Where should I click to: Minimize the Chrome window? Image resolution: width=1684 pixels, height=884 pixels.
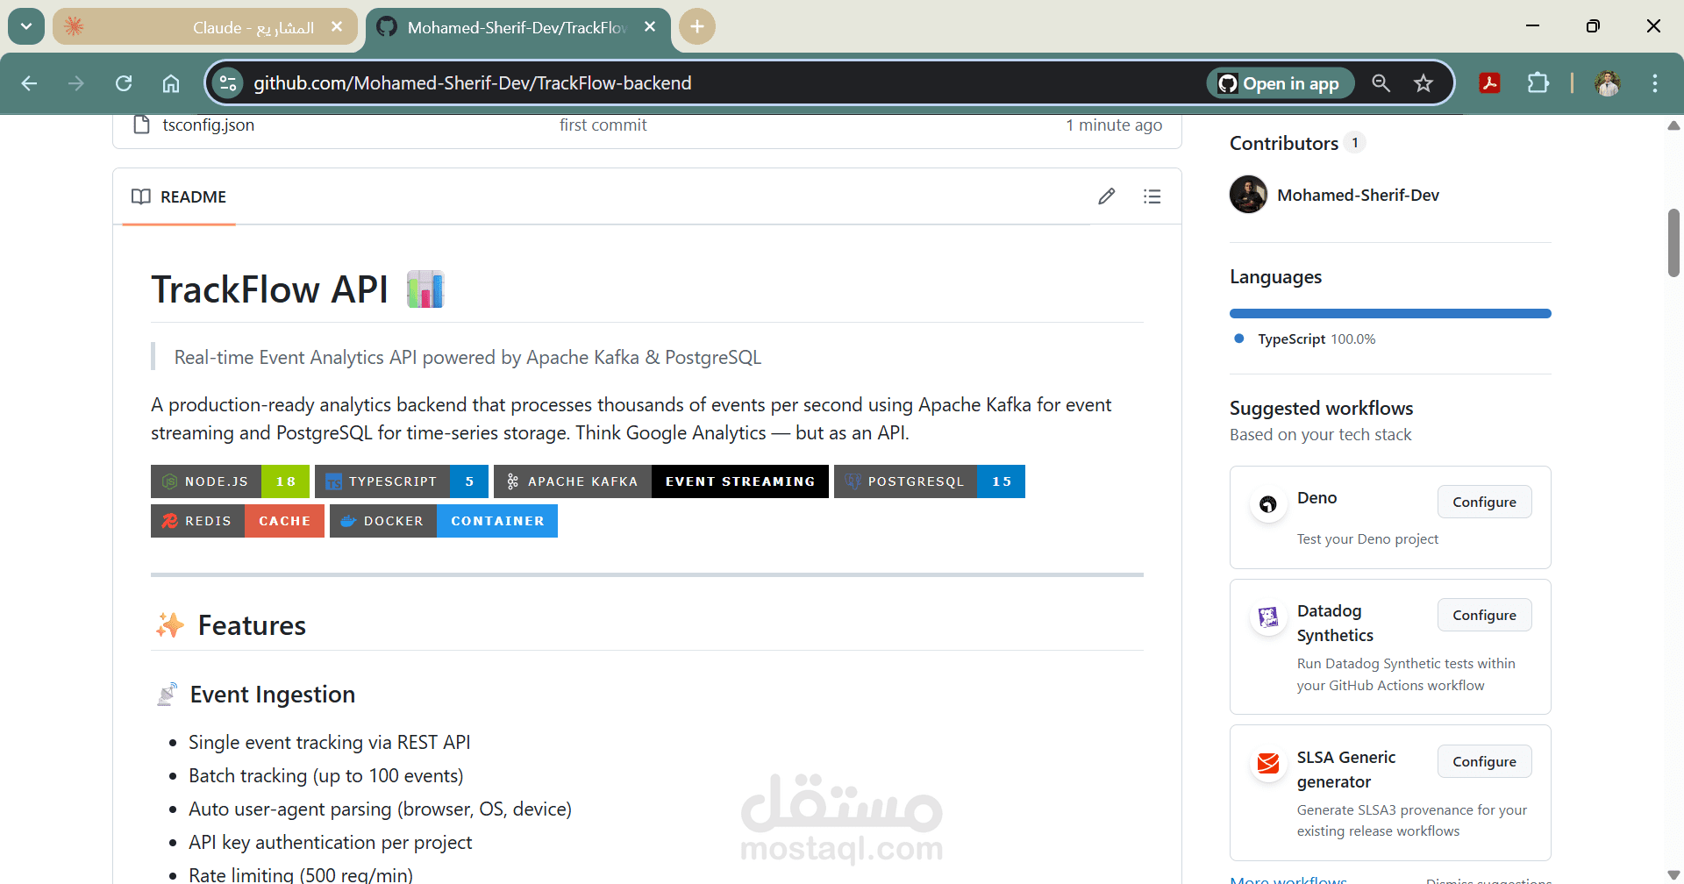pyautogui.click(x=1532, y=26)
